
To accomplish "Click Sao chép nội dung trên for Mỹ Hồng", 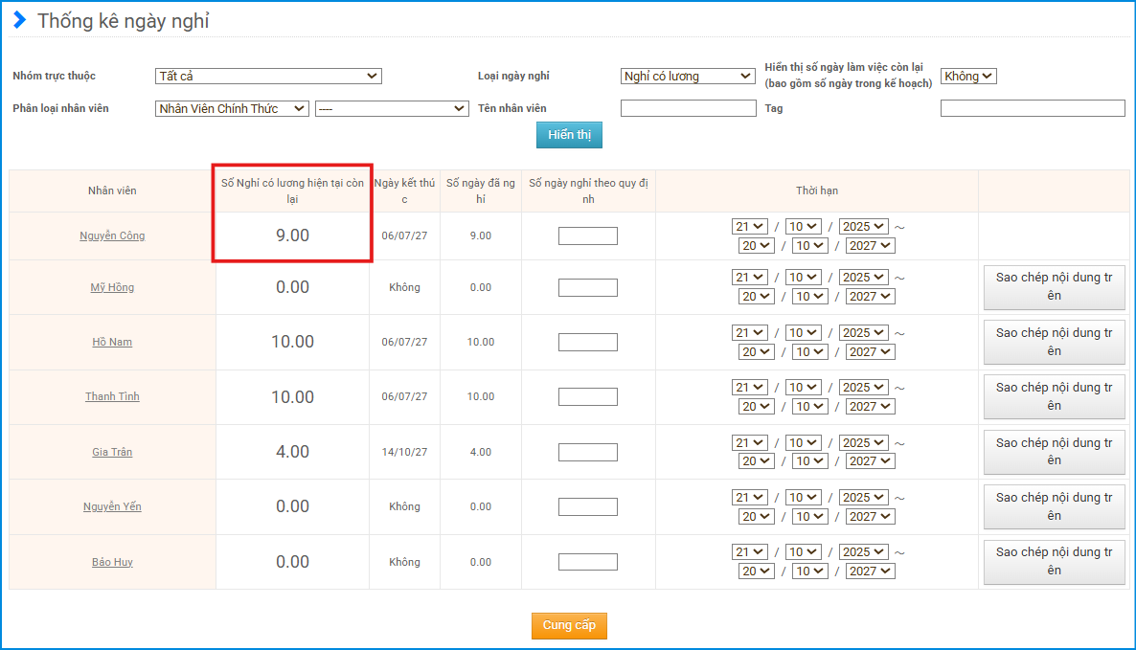I will tap(1054, 287).
